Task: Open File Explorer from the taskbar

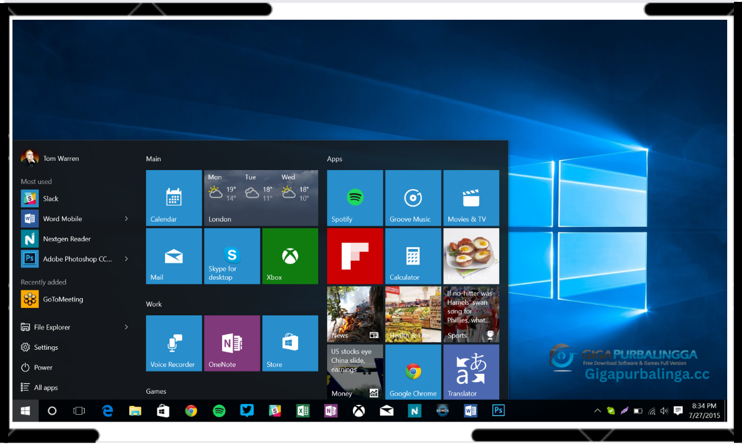Action: 135,410
